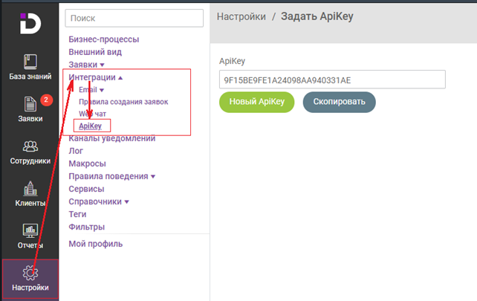This screenshot has height=301, width=477.
Task: Open the ApiKey menu item
Action: pos(90,126)
